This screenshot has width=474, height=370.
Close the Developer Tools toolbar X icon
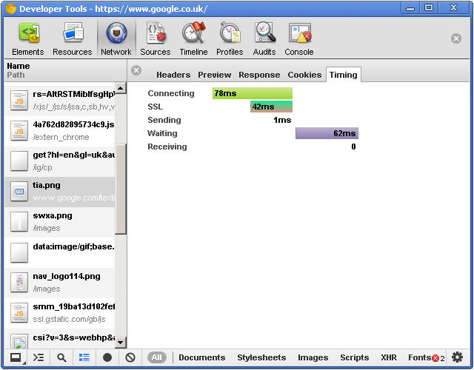pyautogui.click(x=456, y=38)
